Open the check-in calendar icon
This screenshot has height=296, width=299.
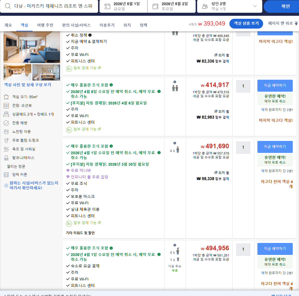tap(107, 7)
